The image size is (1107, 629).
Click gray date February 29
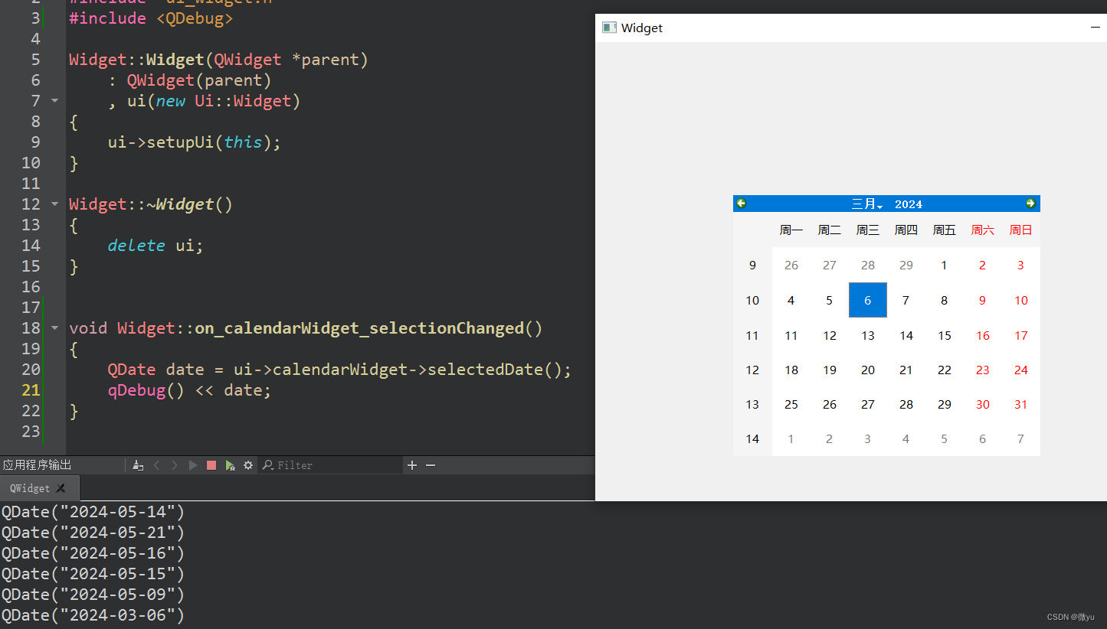pyautogui.click(x=906, y=265)
